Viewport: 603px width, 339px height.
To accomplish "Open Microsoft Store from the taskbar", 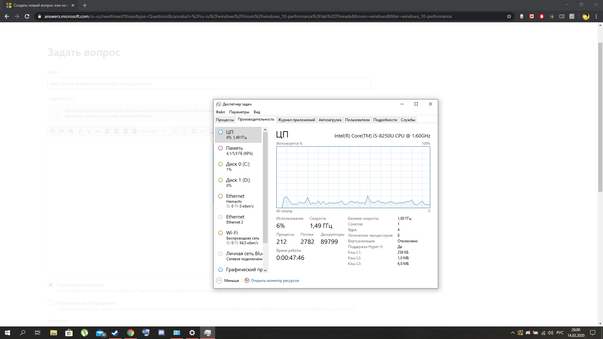I will pos(69,333).
